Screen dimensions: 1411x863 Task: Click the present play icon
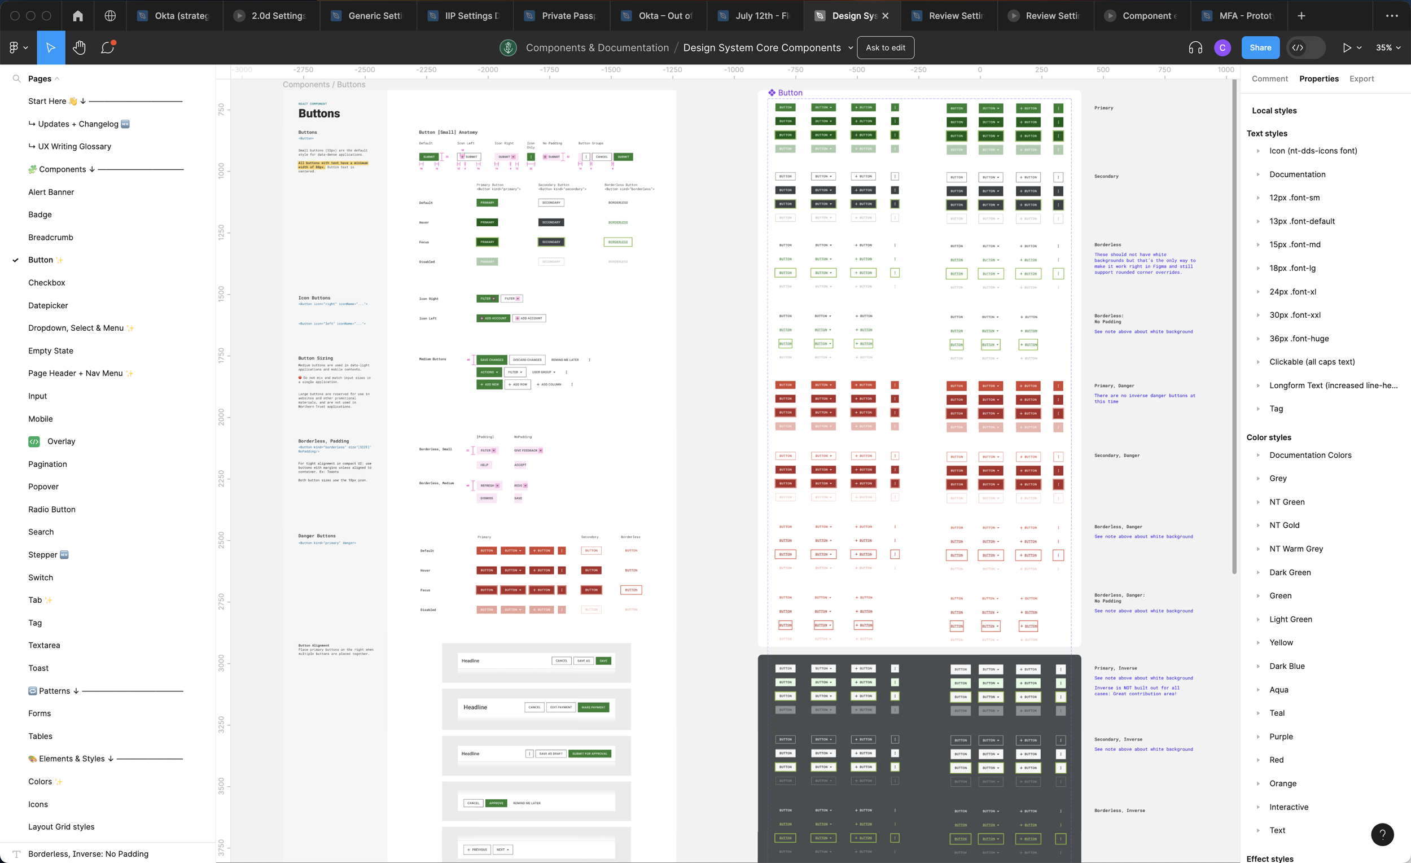[x=1347, y=47]
